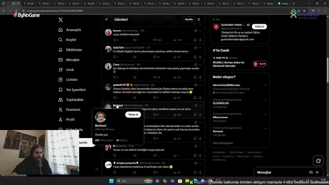Open Listeler in sidebar
This screenshot has width=329, height=185.
coord(68,80)
